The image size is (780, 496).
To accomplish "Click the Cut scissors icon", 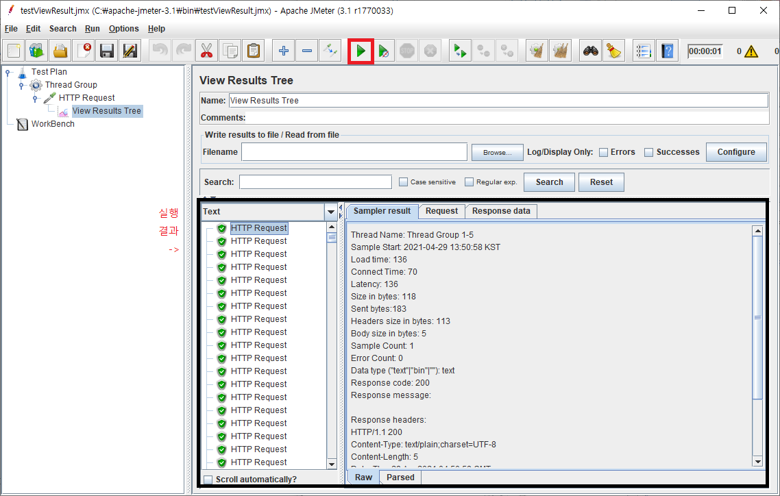I will tap(206, 51).
